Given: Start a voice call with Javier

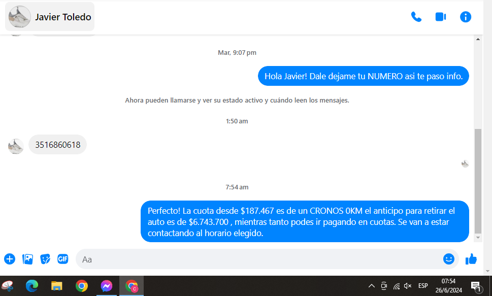Looking at the screenshot, I should [416, 17].
